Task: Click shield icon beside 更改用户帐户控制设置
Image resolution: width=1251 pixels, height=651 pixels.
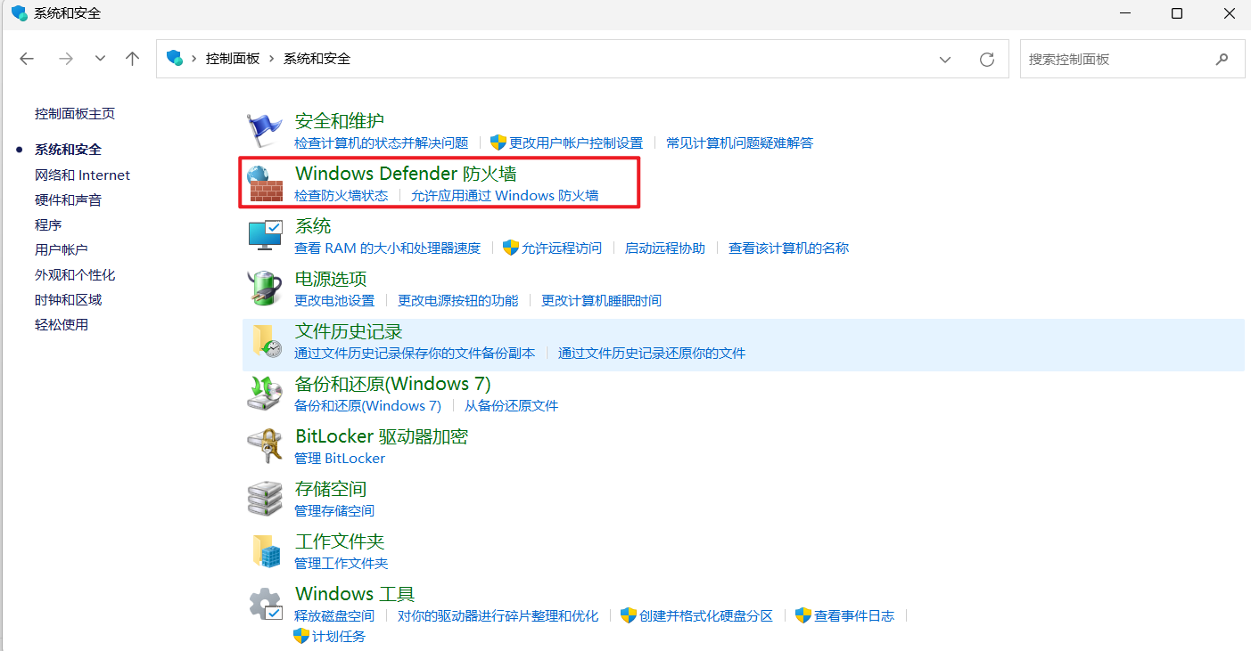Action: [498, 142]
